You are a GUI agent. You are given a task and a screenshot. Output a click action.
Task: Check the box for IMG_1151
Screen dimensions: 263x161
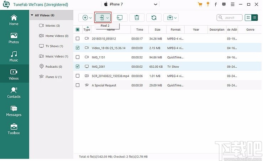click(78, 57)
